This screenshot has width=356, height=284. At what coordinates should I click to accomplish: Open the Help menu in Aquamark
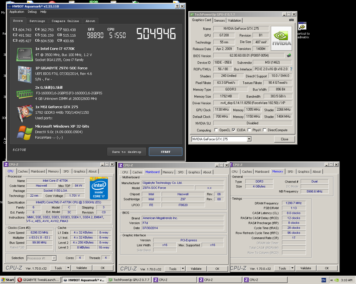coord(43,12)
